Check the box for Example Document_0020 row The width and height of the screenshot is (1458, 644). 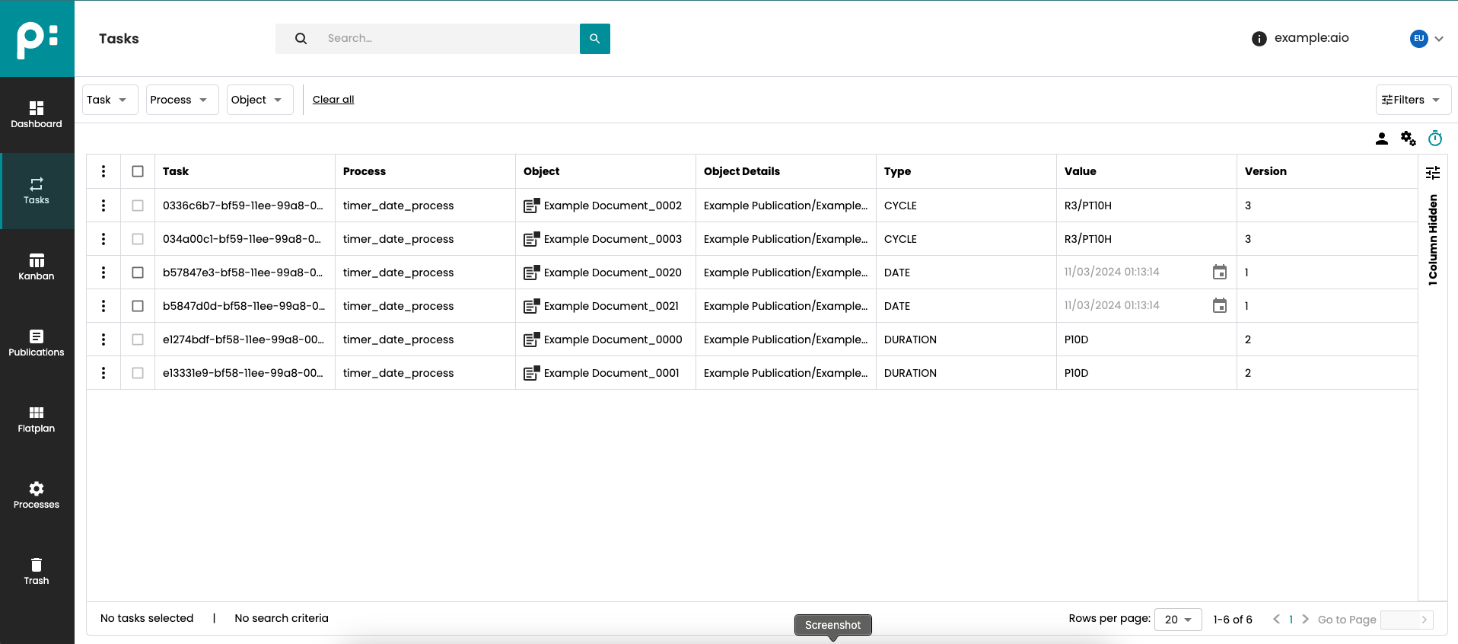click(138, 273)
